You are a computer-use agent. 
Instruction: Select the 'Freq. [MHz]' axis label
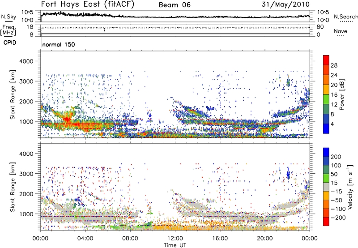coord(8,30)
